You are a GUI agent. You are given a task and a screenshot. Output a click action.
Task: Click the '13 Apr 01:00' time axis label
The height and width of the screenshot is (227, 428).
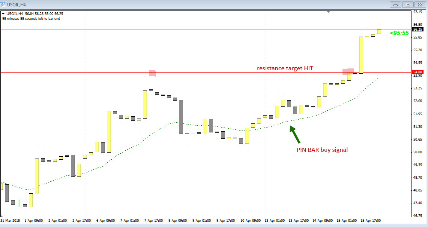click(275, 221)
